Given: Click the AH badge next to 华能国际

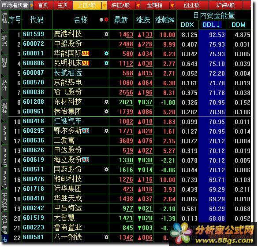Looking at the screenshot, I should coord(86,54).
